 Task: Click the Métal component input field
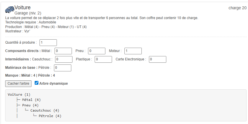point(63,51)
